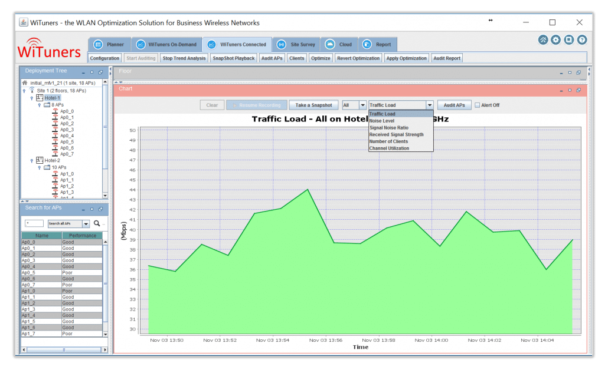
Task: Open the home icon in top-right toolbar
Action: point(543,40)
